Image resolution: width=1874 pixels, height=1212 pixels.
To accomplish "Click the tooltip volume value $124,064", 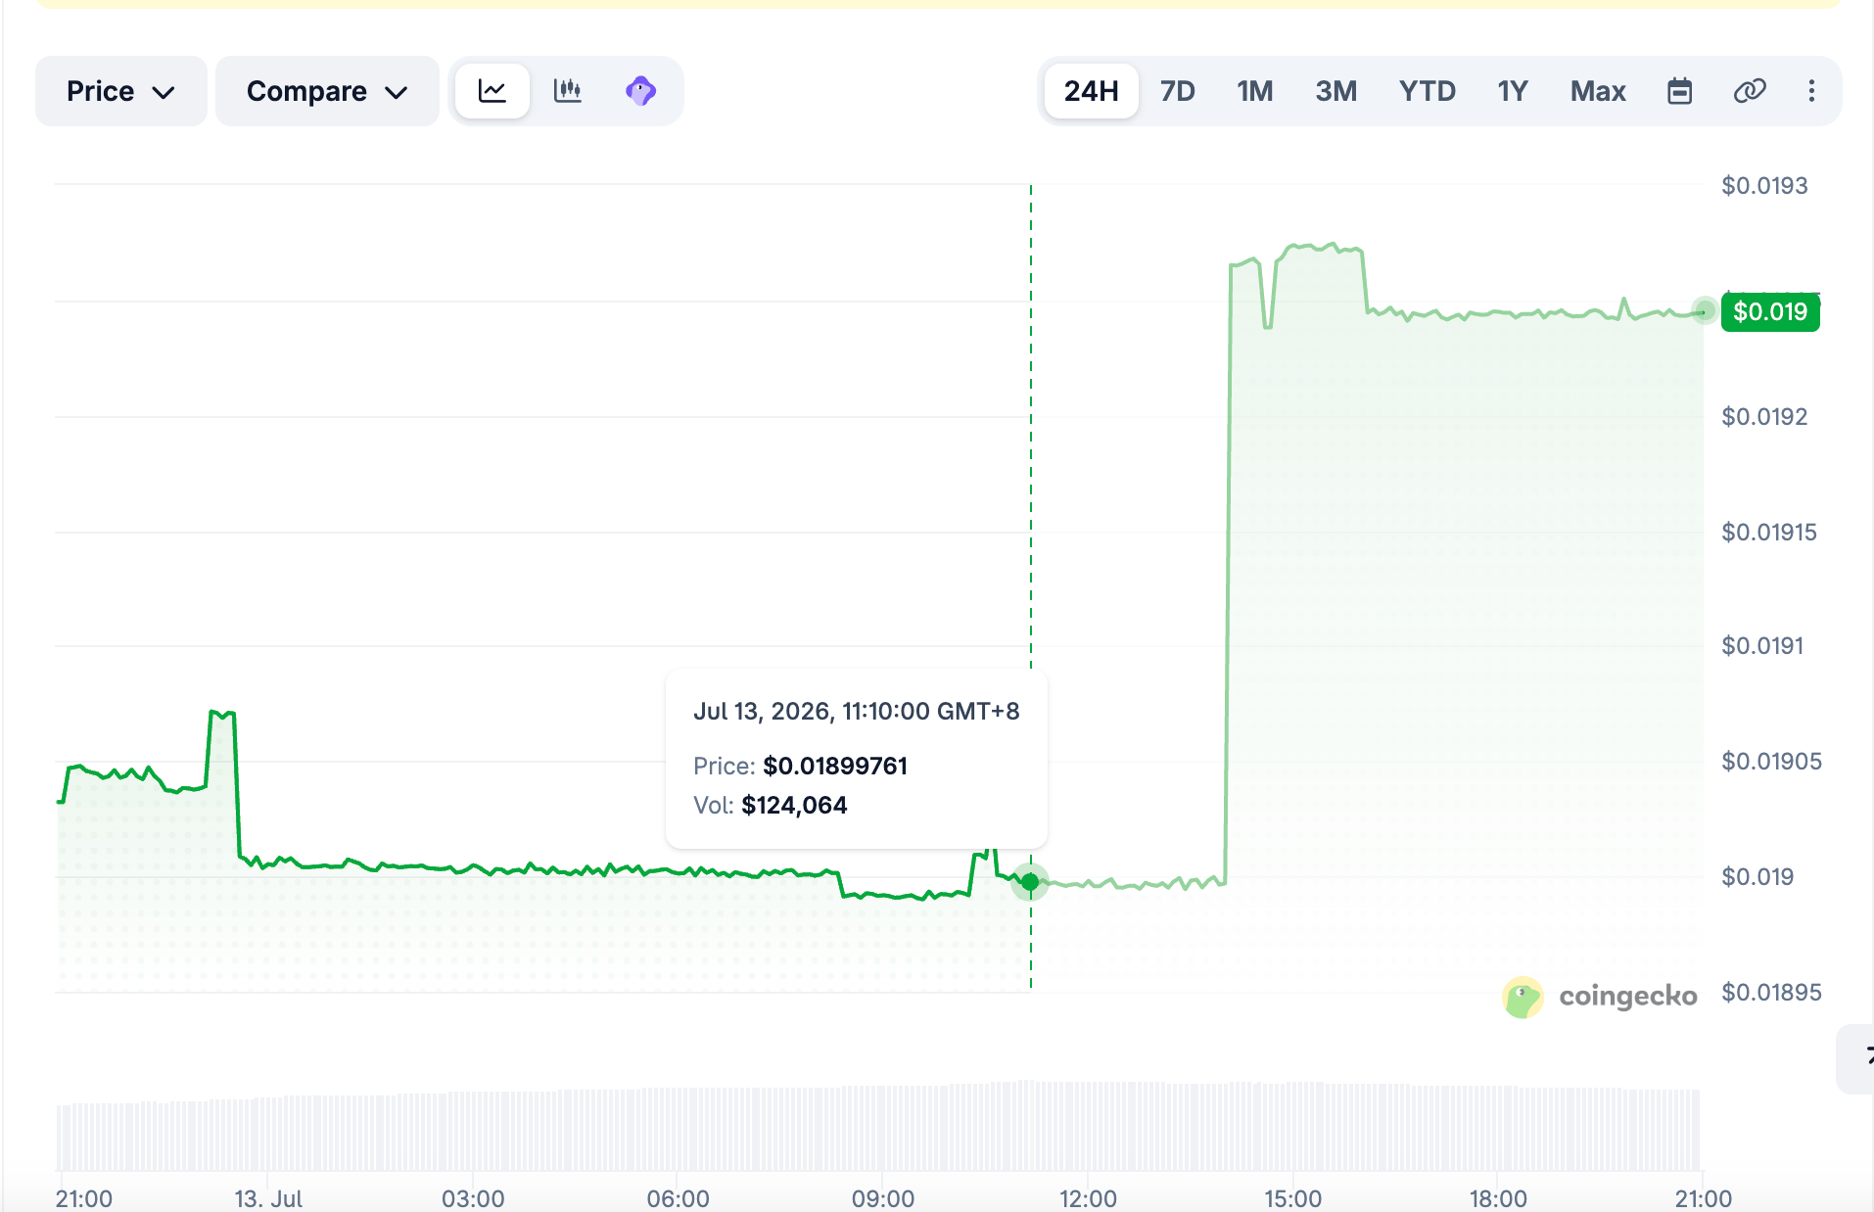I will pyautogui.click(x=794, y=806).
